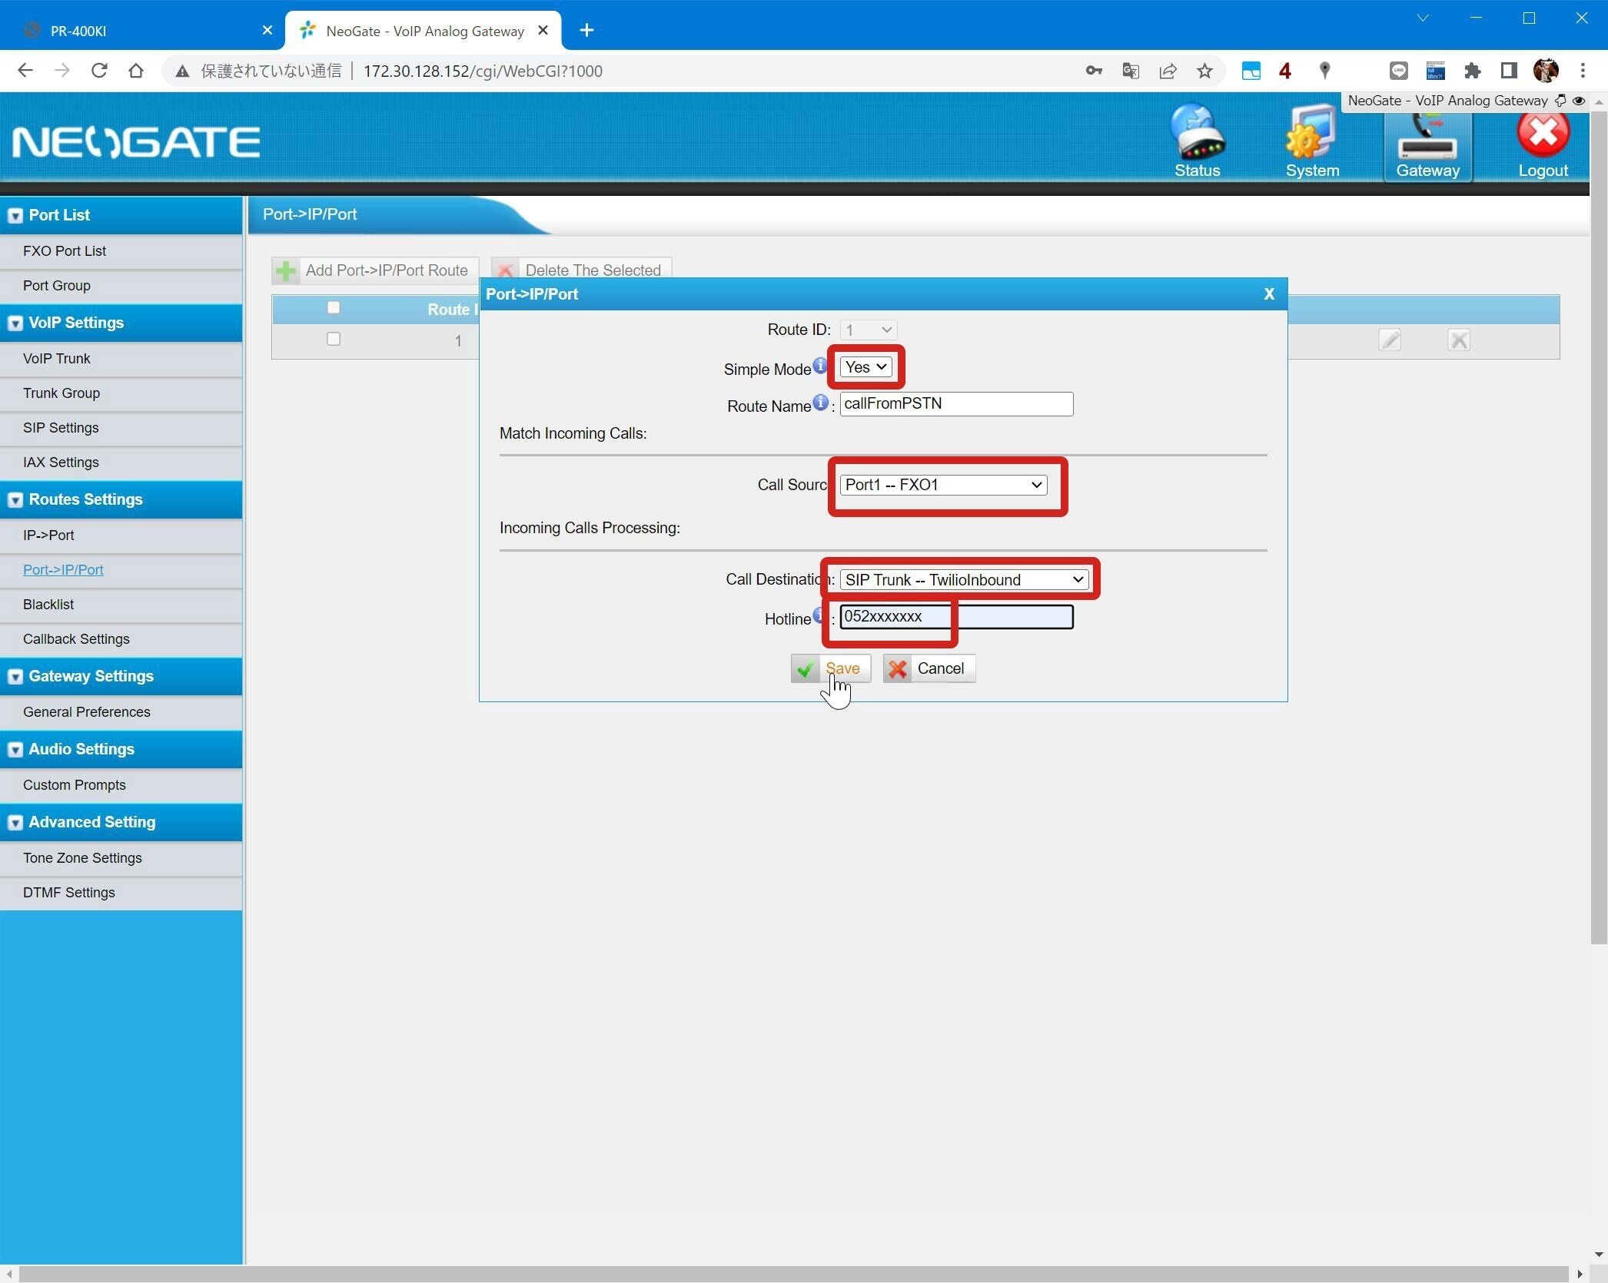
Task: Click the Save button
Action: point(830,668)
